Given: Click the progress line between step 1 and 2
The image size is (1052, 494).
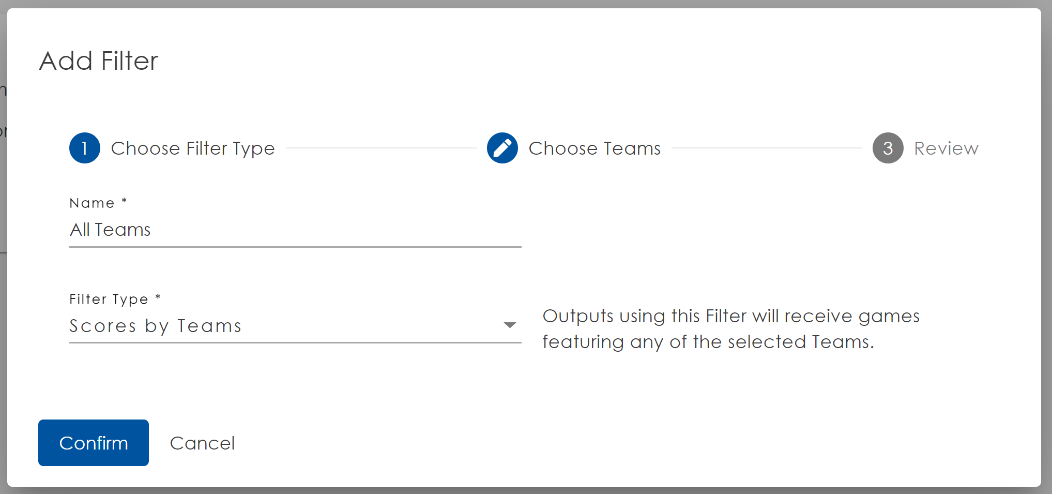Looking at the screenshot, I should 383,148.
